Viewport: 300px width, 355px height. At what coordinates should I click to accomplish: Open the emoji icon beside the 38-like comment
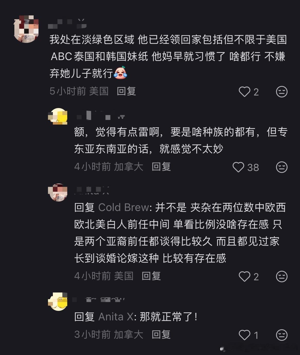pos(282,167)
